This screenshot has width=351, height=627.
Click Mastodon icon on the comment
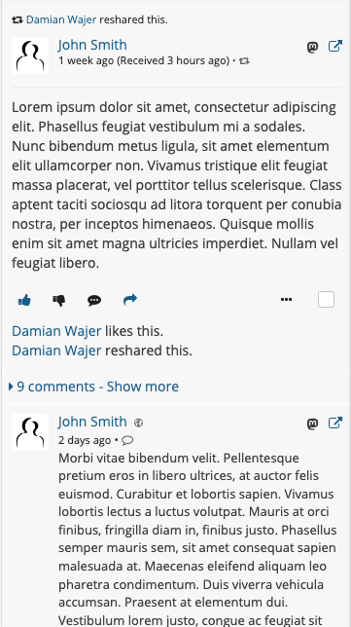(313, 424)
